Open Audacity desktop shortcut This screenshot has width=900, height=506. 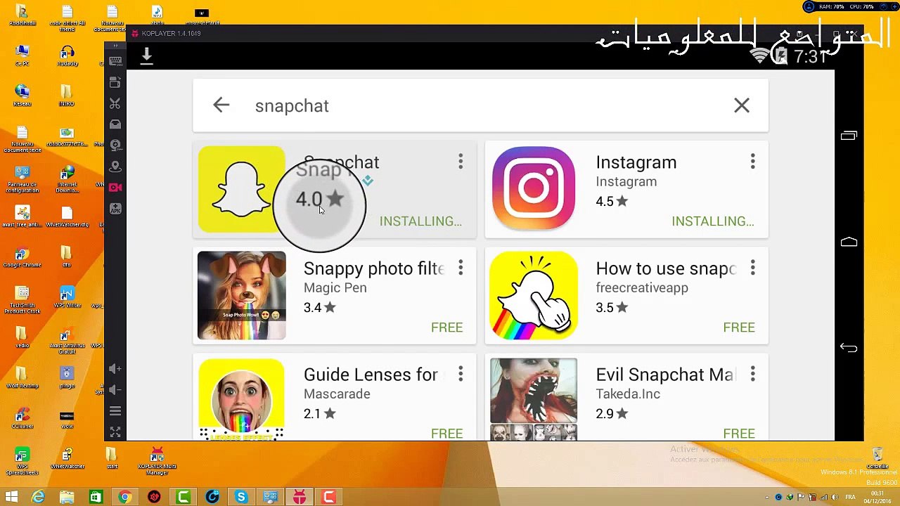tap(67, 56)
